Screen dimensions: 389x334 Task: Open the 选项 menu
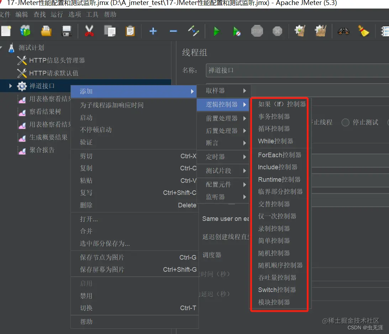tap(74, 15)
